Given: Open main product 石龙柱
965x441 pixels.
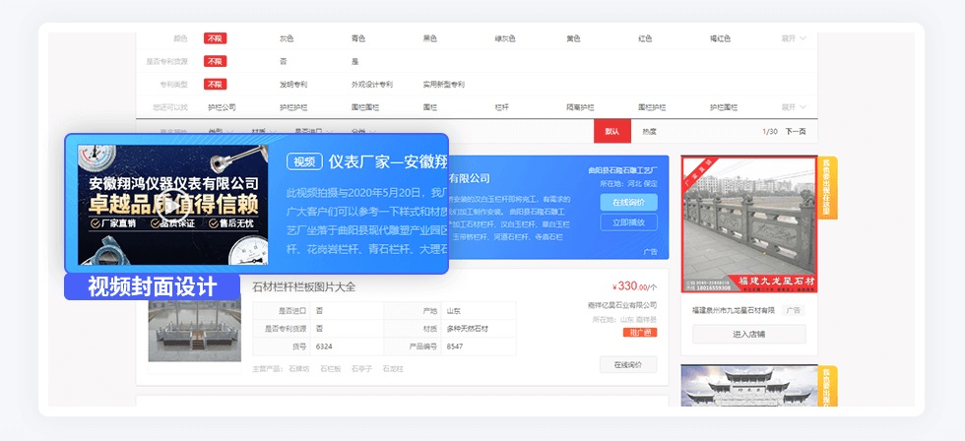Looking at the screenshot, I should (x=393, y=369).
